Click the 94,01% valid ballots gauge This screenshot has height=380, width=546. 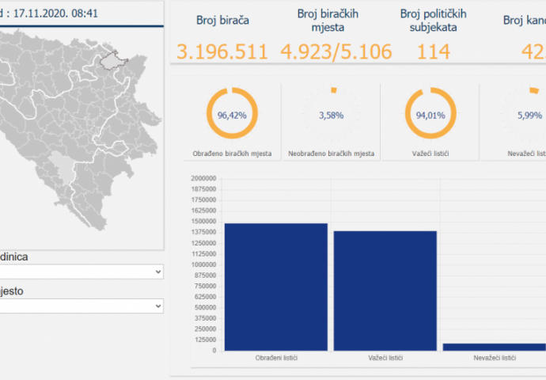pyautogui.click(x=431, y=115)
